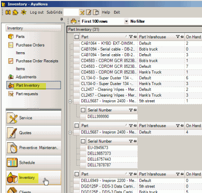Select CL134-0 Super Duster Default row
This screenshot has width=202, height=193.
(138, 78)
